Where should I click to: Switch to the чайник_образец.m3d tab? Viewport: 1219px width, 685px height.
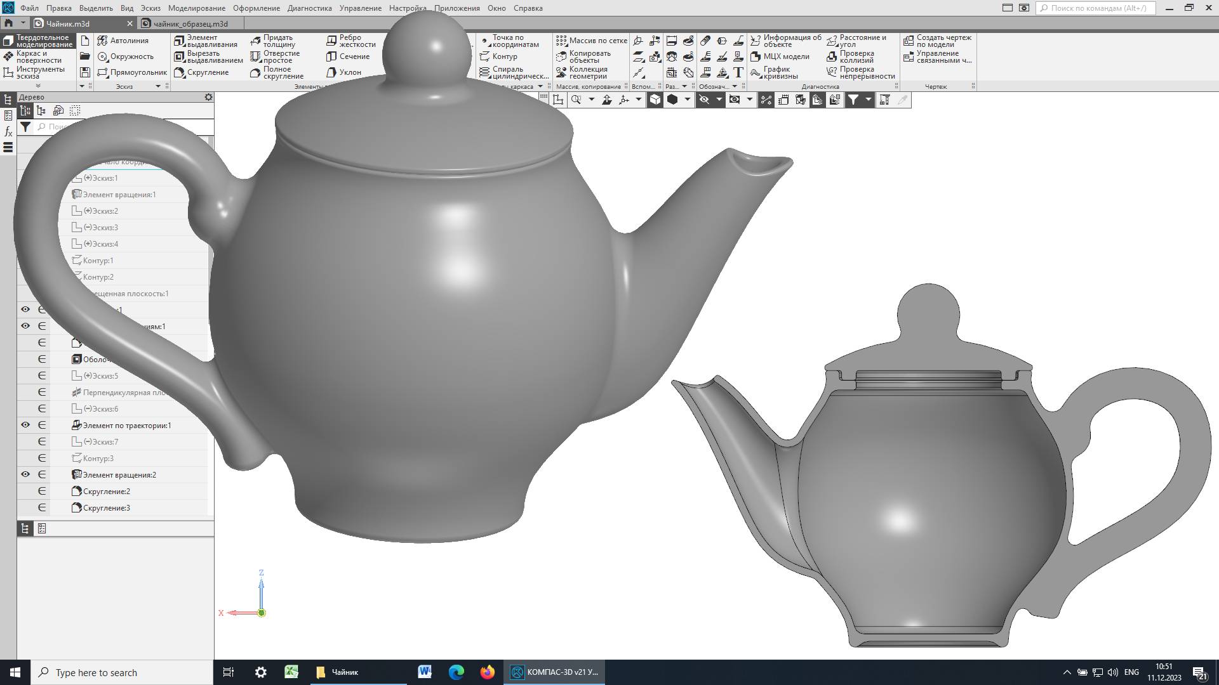(190, 23)
